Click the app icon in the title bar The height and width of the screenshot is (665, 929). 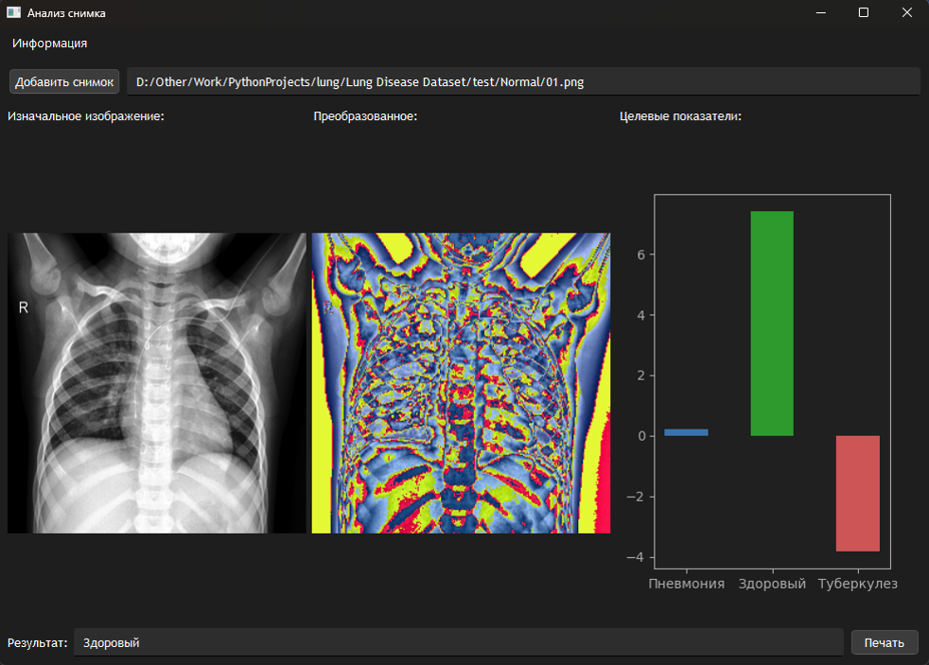tap(14, 13)
